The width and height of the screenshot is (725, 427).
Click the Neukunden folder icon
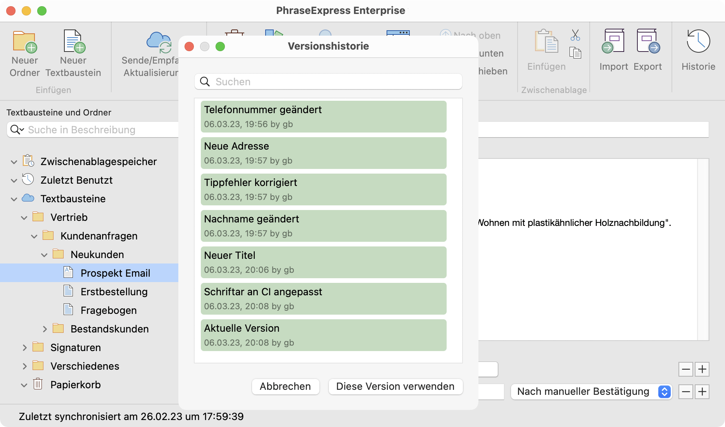click(58, 254)
